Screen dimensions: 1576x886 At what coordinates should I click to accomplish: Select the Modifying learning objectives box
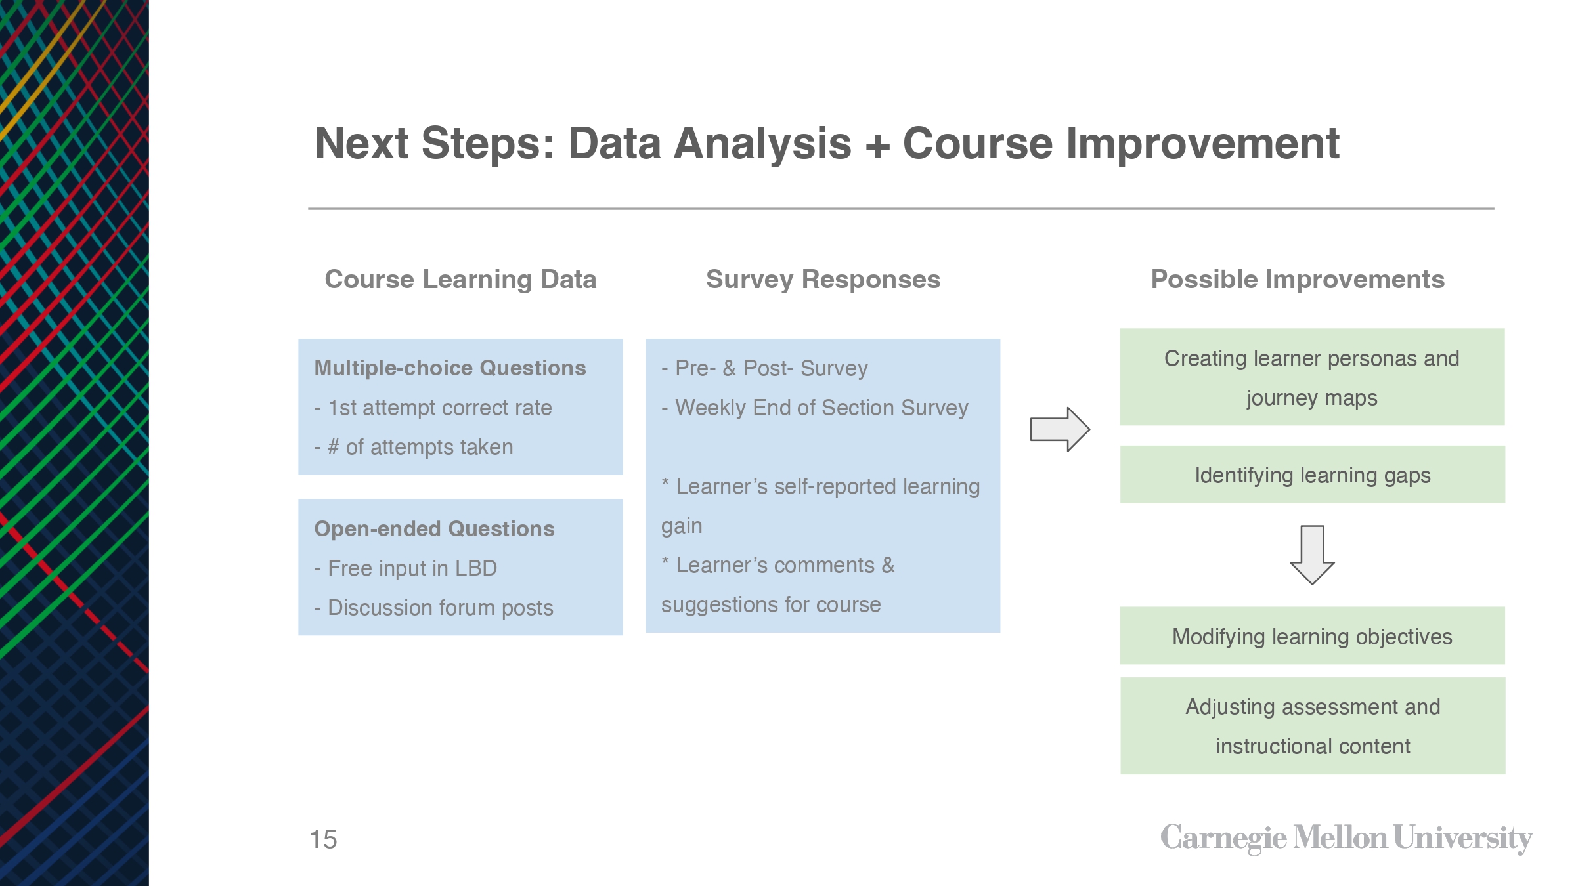pyautogui.click(x=1312, y=635)
